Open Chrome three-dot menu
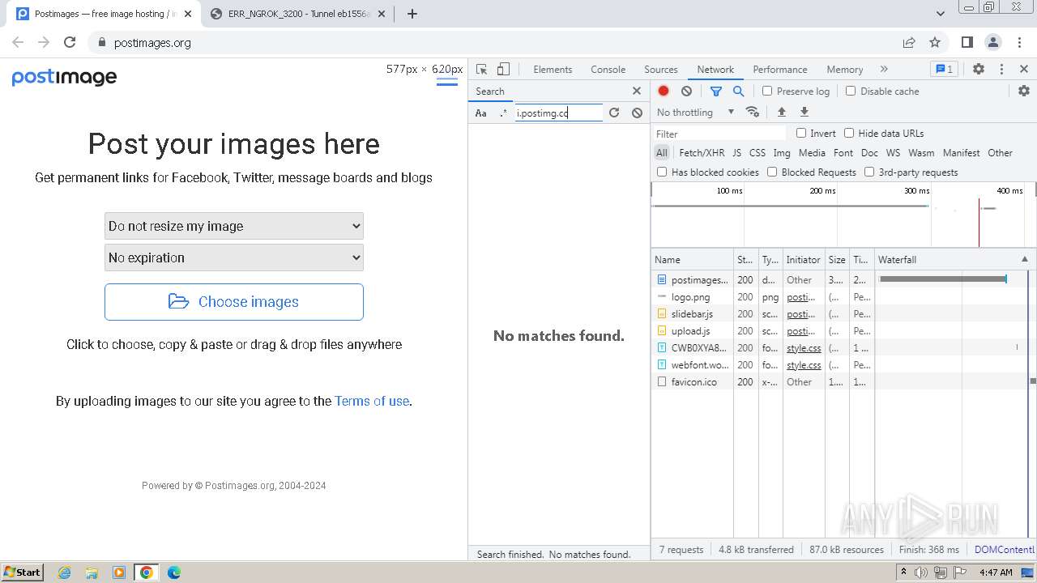This screenshot has width=1037, height=583. pyautogui.click(x=1019, y=42)
